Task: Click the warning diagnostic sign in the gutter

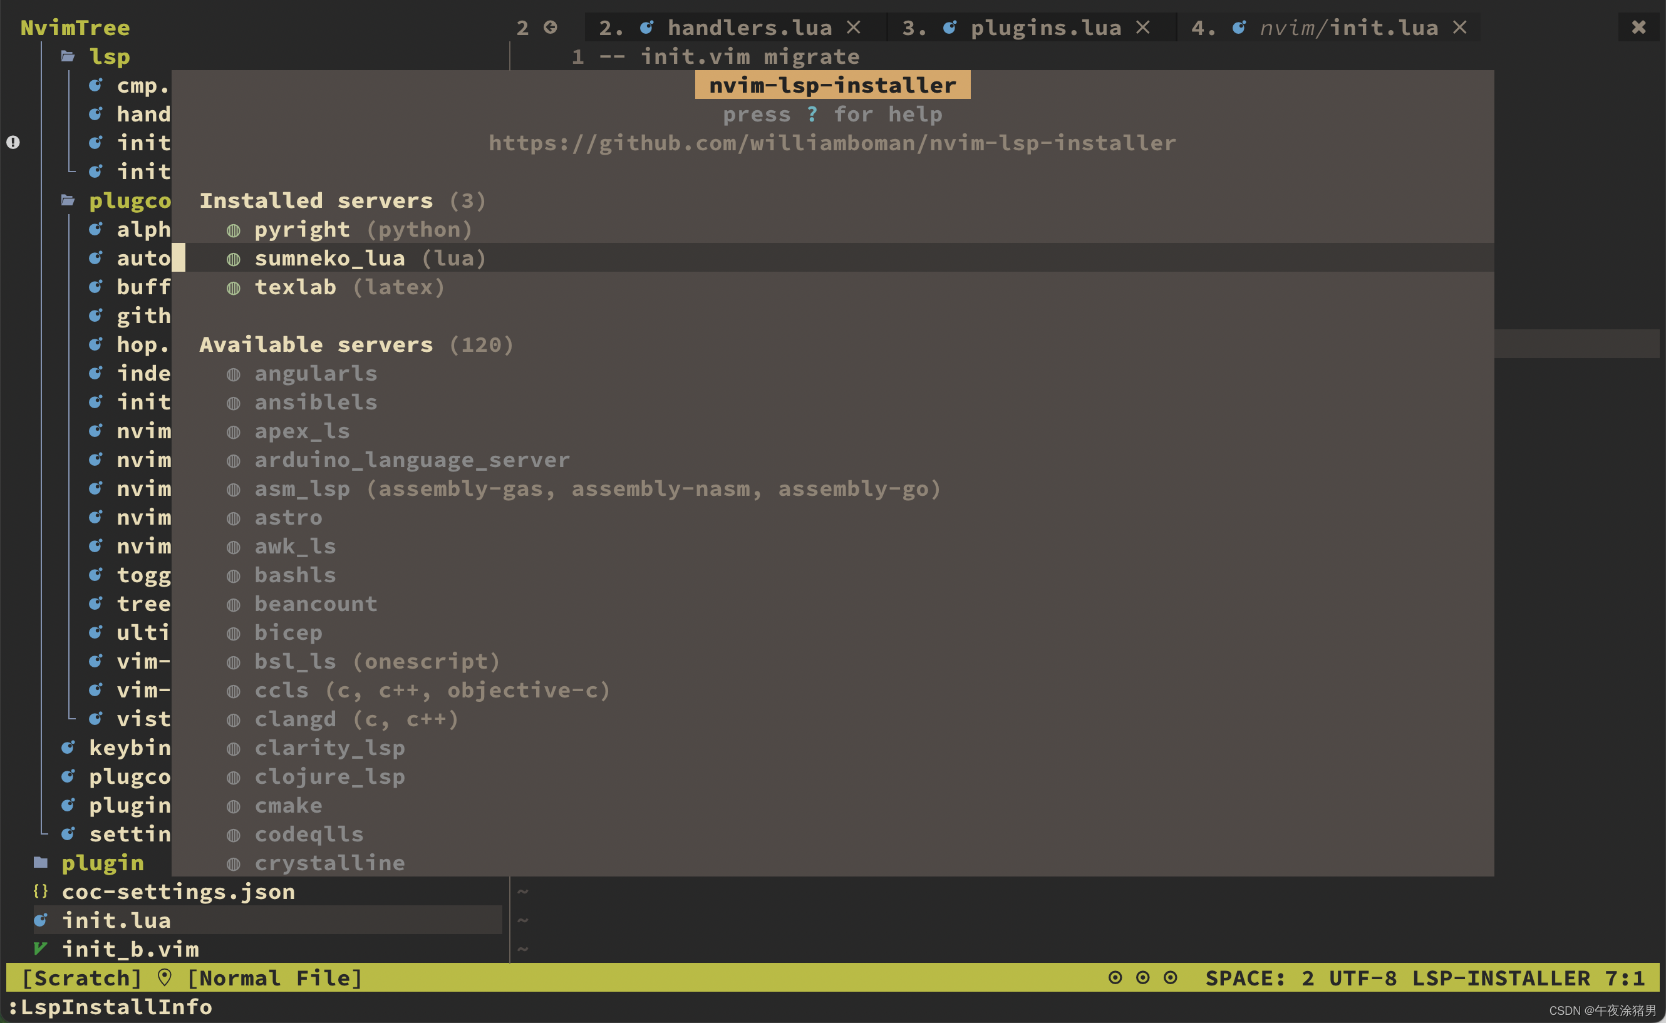Action: pyautogui.click(x=14, y=143)
